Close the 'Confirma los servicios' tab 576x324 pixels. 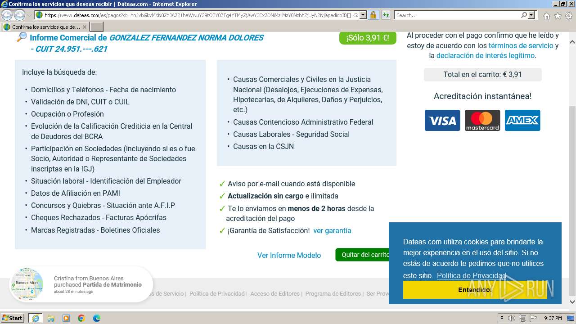click(x=84, y=27)
